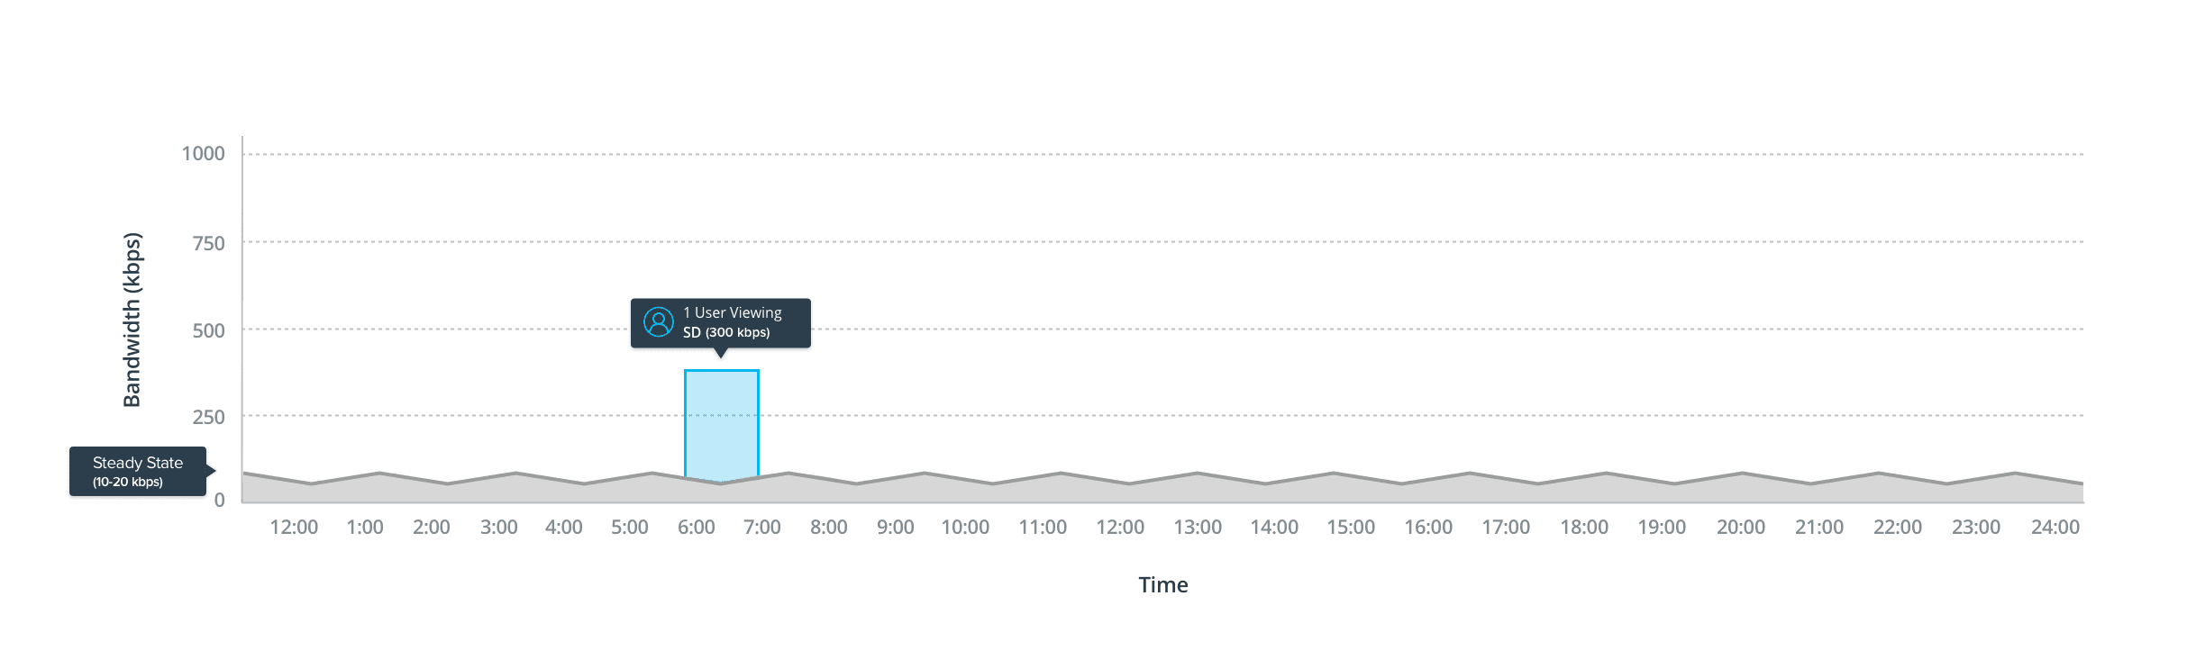Click the "Bandwidth (kbps)" axis title
The image size is (2187, 650).
click(132, 320)
